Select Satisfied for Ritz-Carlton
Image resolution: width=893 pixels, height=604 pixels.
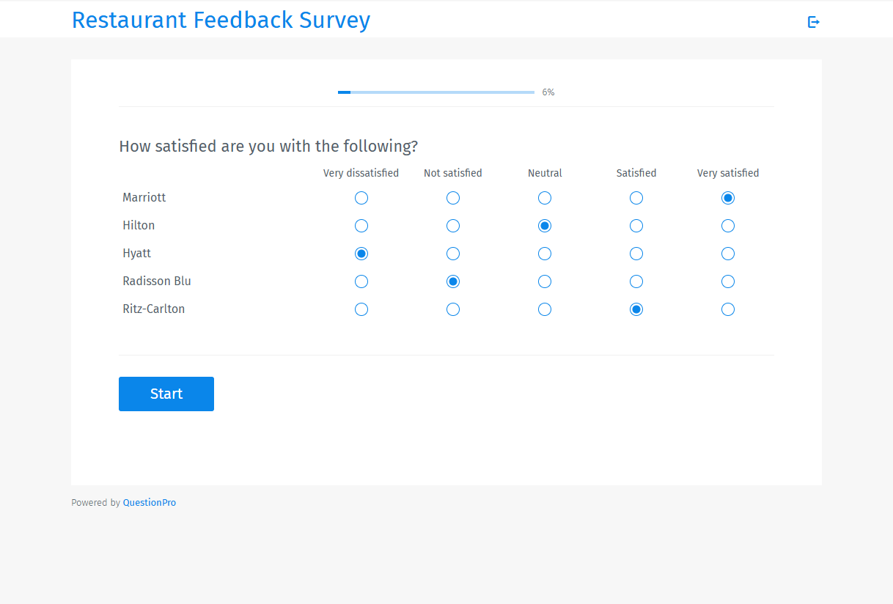pyautogui.click(x=636, y=309)
